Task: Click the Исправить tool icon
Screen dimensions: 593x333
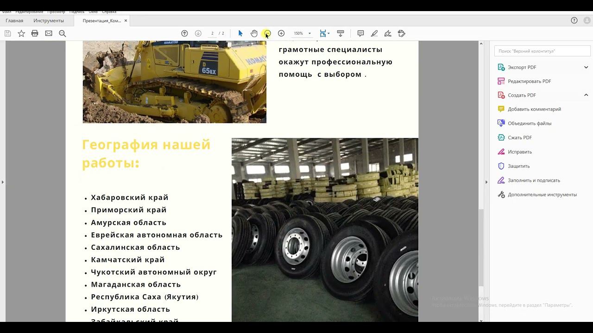Action: [501, 152]
